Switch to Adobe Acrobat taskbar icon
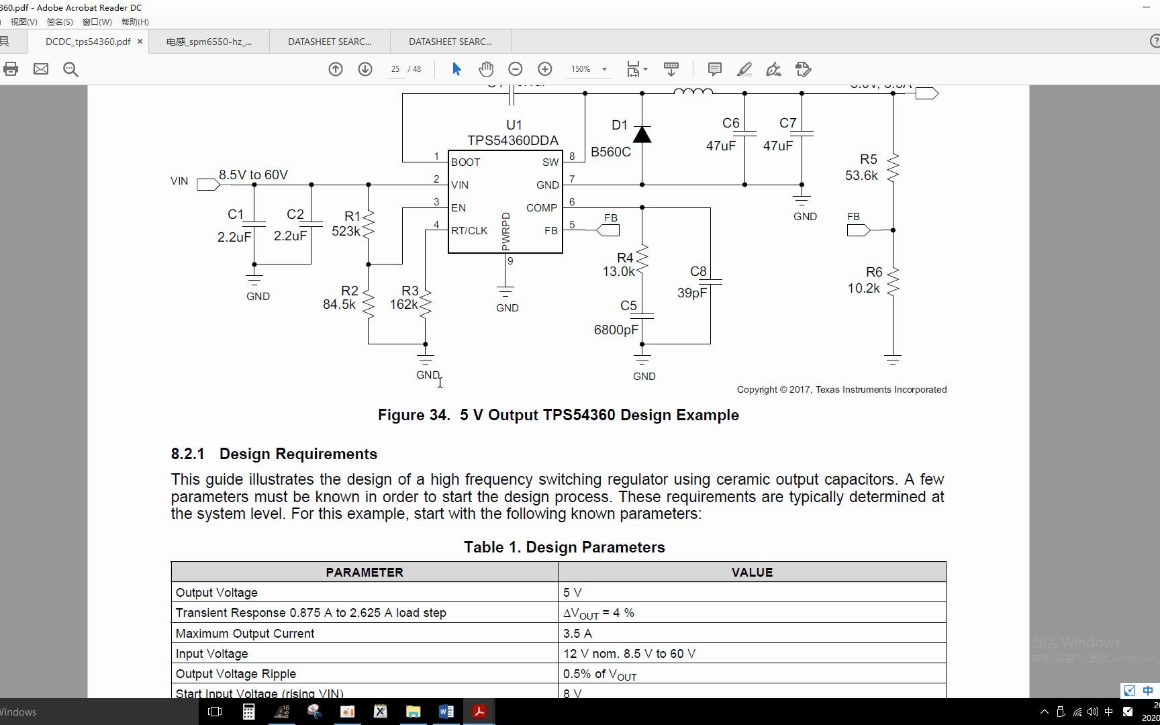 [479, 712]
